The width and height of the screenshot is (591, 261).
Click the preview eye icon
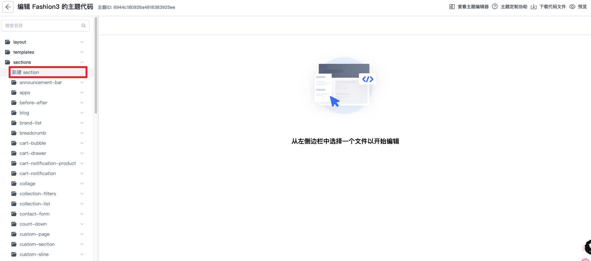click(572, 7)
